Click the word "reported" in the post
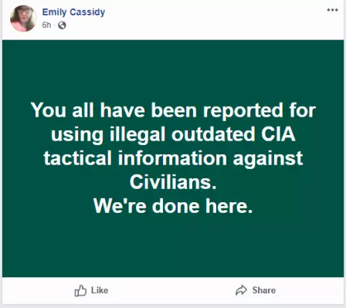Image resolution: width=346 pixels, height=308 pixels. pyautogui.click(x=243, y=110)
